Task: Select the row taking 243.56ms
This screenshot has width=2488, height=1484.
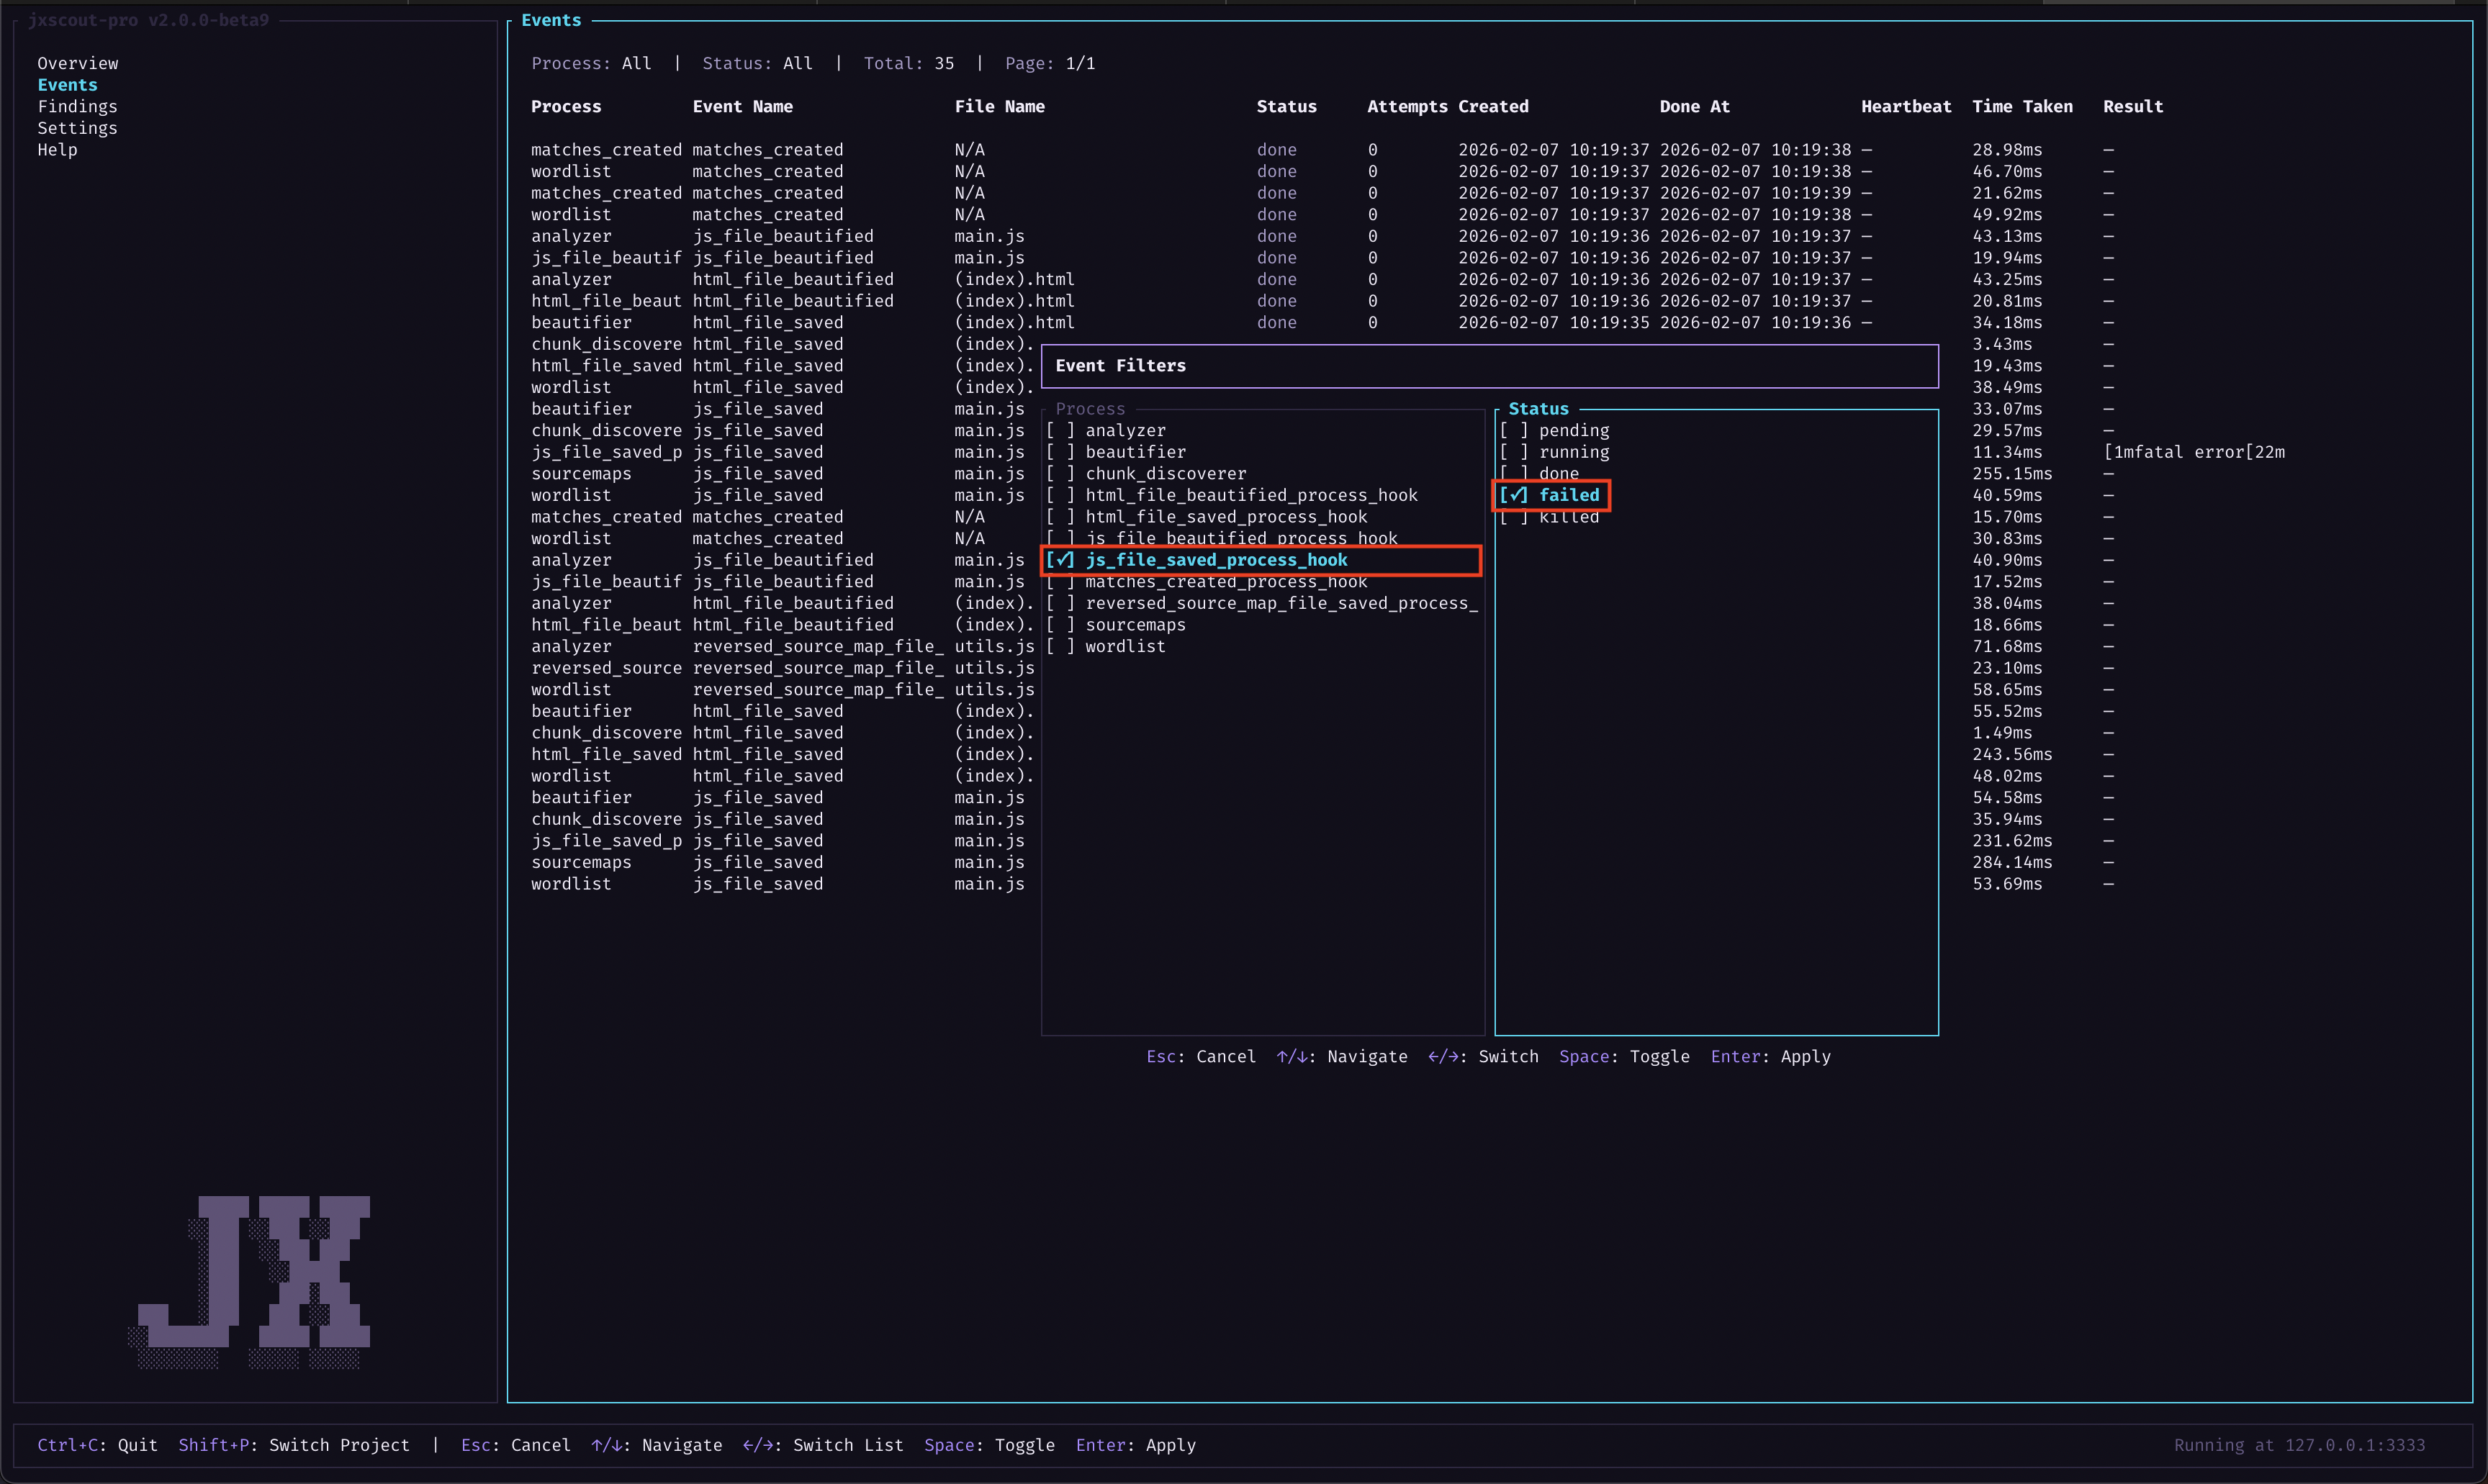Action: point(1322,754)
